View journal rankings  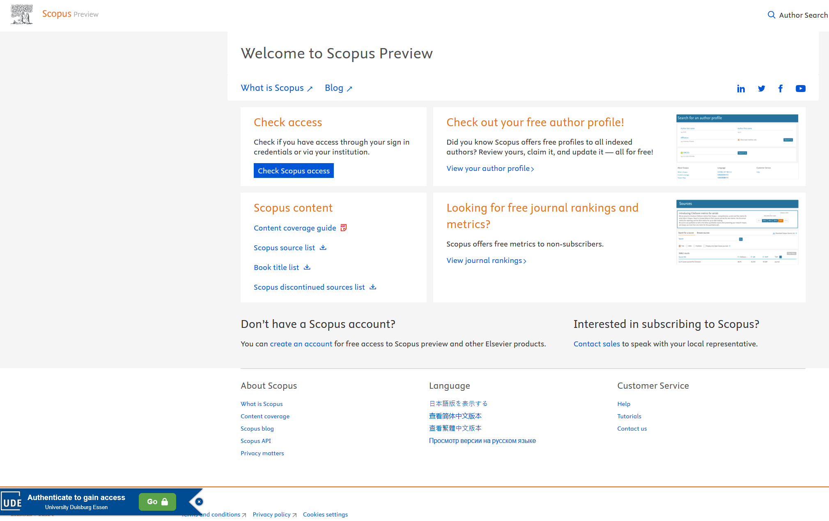tap(485, 260)
